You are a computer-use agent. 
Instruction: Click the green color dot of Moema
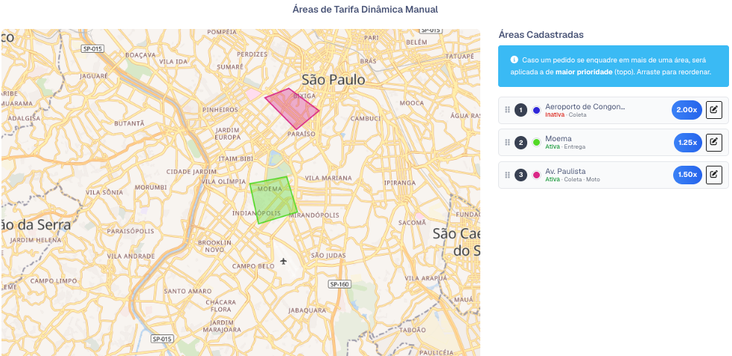pyautogui.click(x=536, y=143)
